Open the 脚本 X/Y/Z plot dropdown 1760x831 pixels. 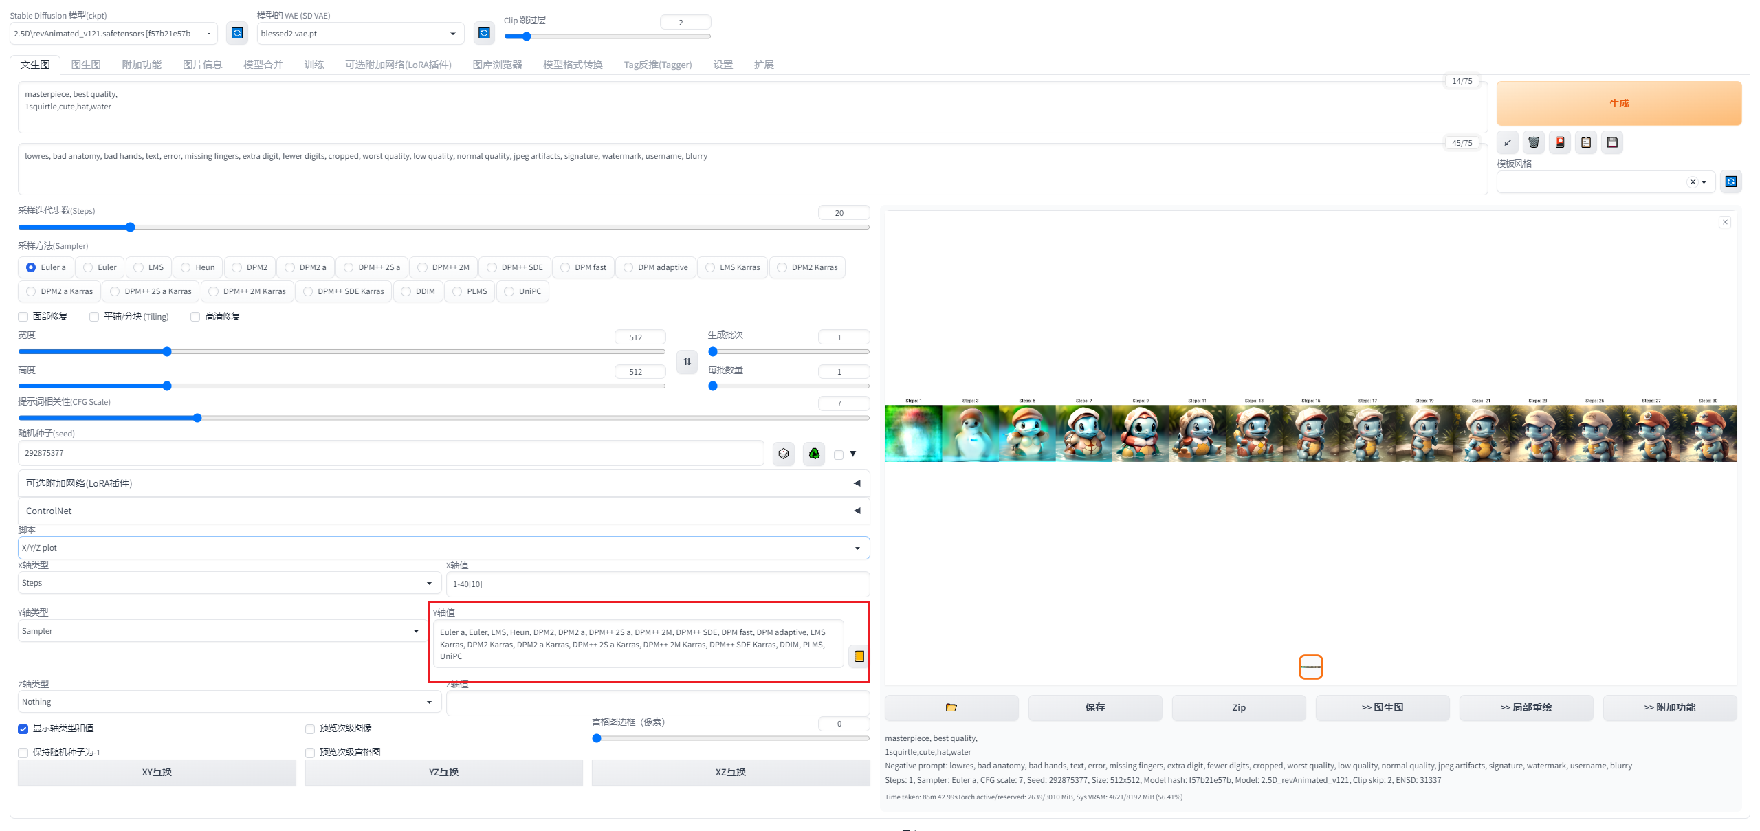pos(443,548)
